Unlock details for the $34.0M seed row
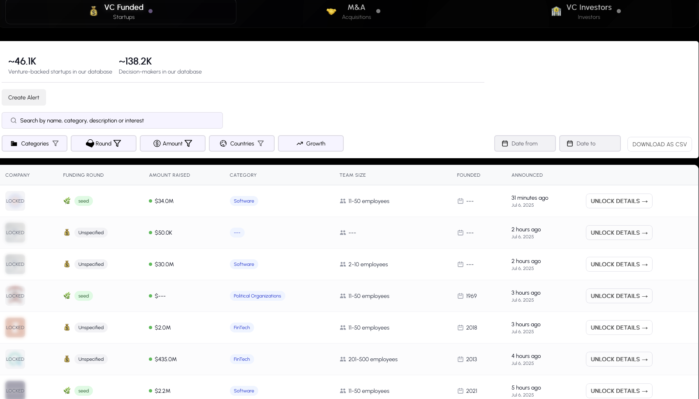Image resolution: width=699 pixels, height=399 pixels. (619, 201)
